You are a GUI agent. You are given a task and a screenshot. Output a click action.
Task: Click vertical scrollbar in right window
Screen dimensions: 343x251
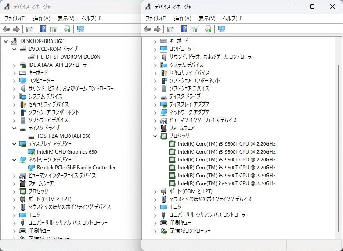click(x=338, y=149)
